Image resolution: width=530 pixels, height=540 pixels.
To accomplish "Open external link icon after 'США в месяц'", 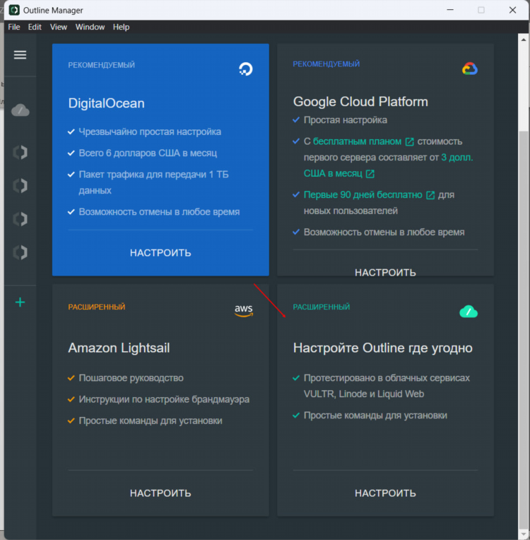I will [x=370, y=174].
